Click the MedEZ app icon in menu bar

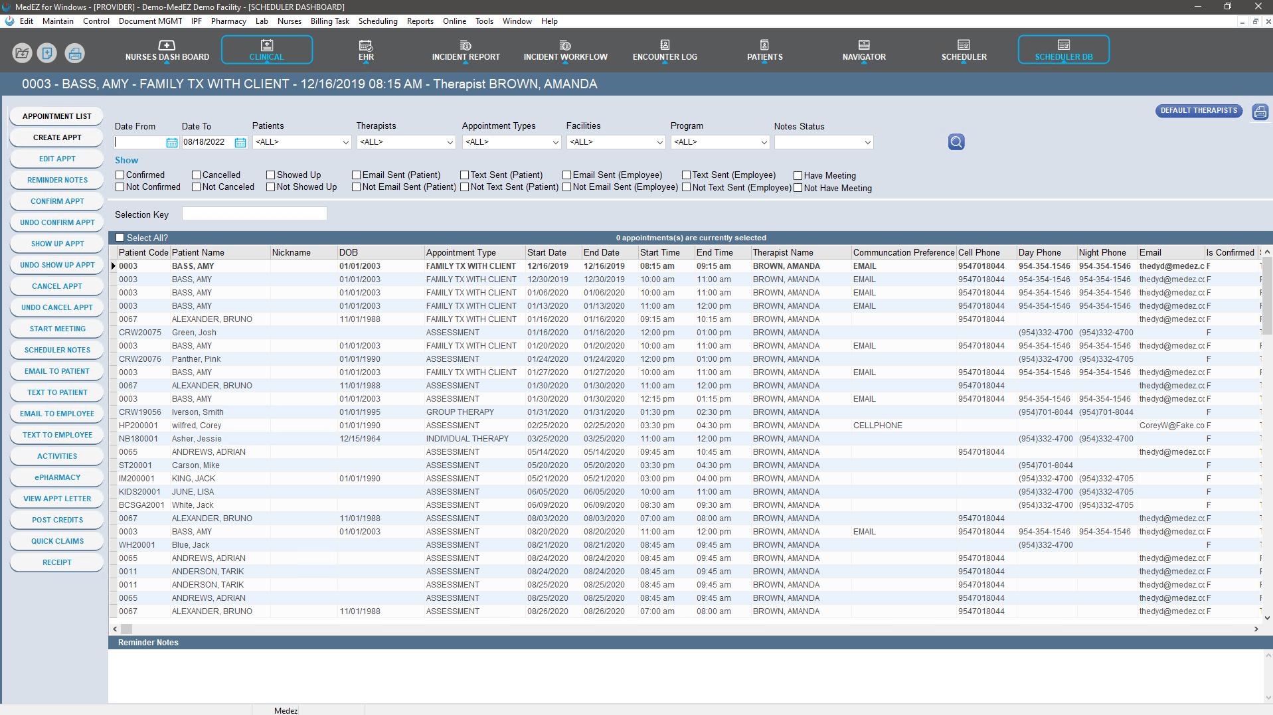(x=9, y=21)
